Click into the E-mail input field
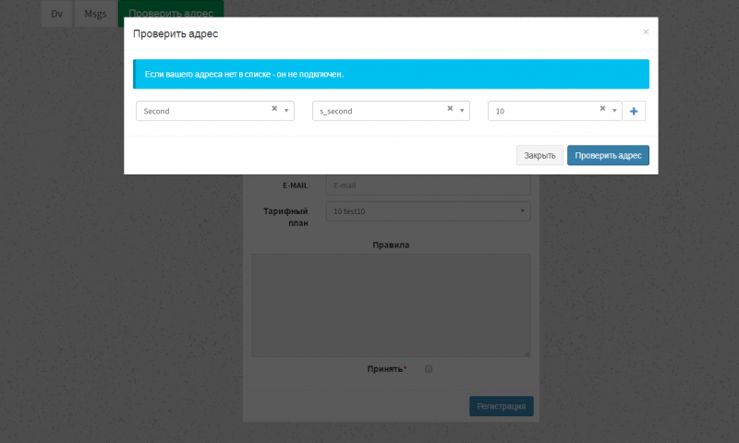The width and height of the screenshot is (739, 443). coord(429,186)
